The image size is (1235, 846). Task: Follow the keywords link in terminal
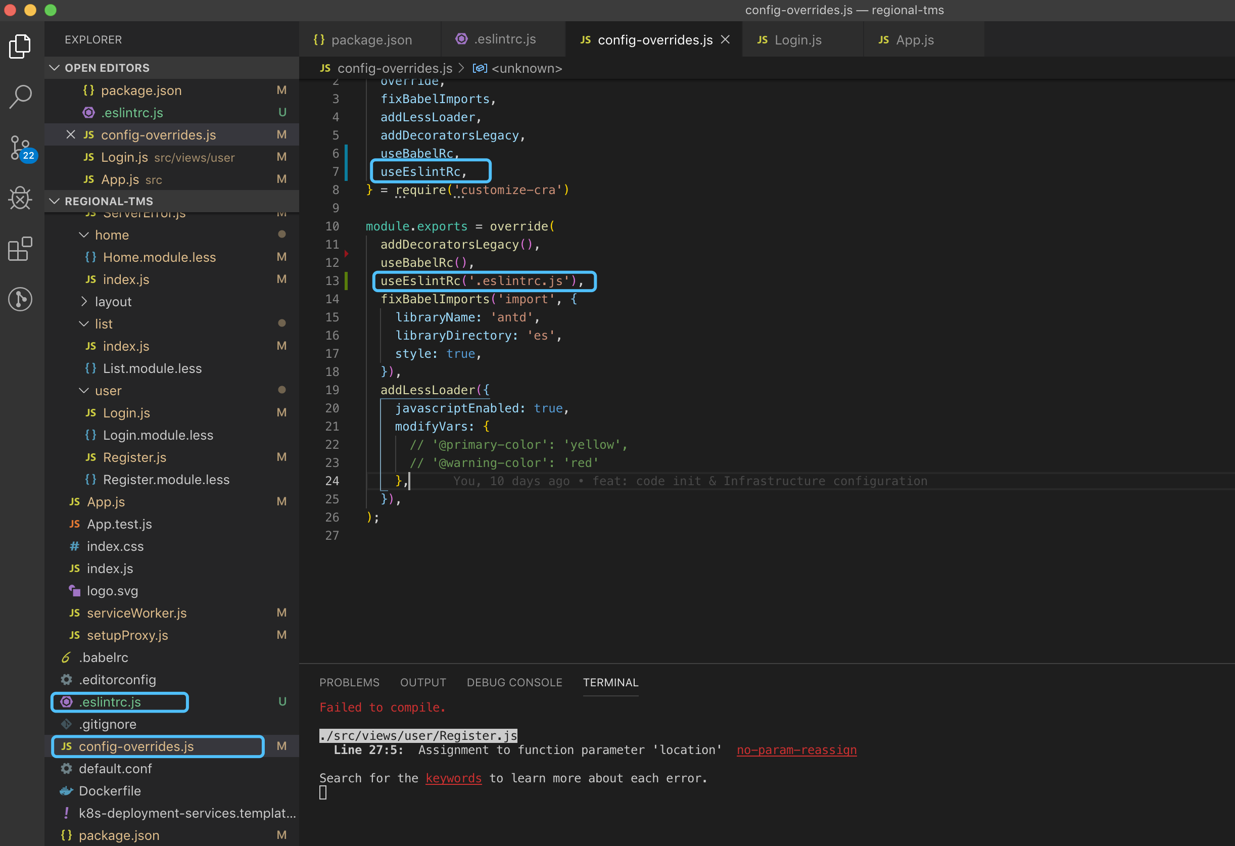[453, 778]
